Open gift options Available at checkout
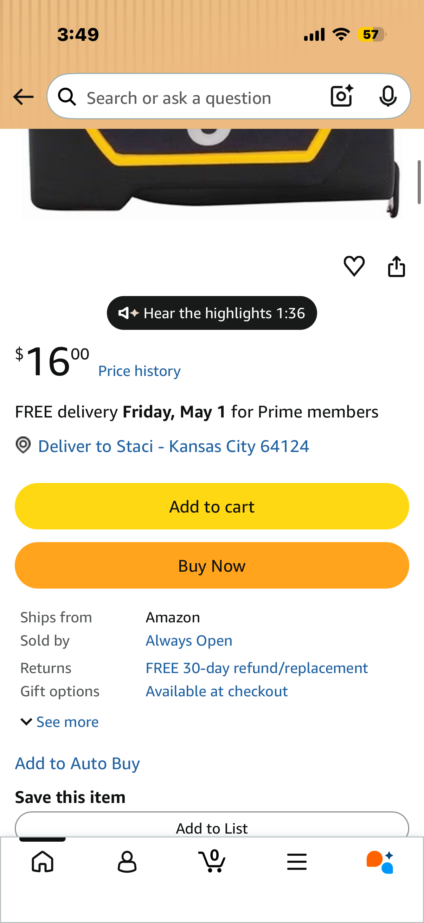This screenshot has width=424, height=923. click(x=217, y=691)
